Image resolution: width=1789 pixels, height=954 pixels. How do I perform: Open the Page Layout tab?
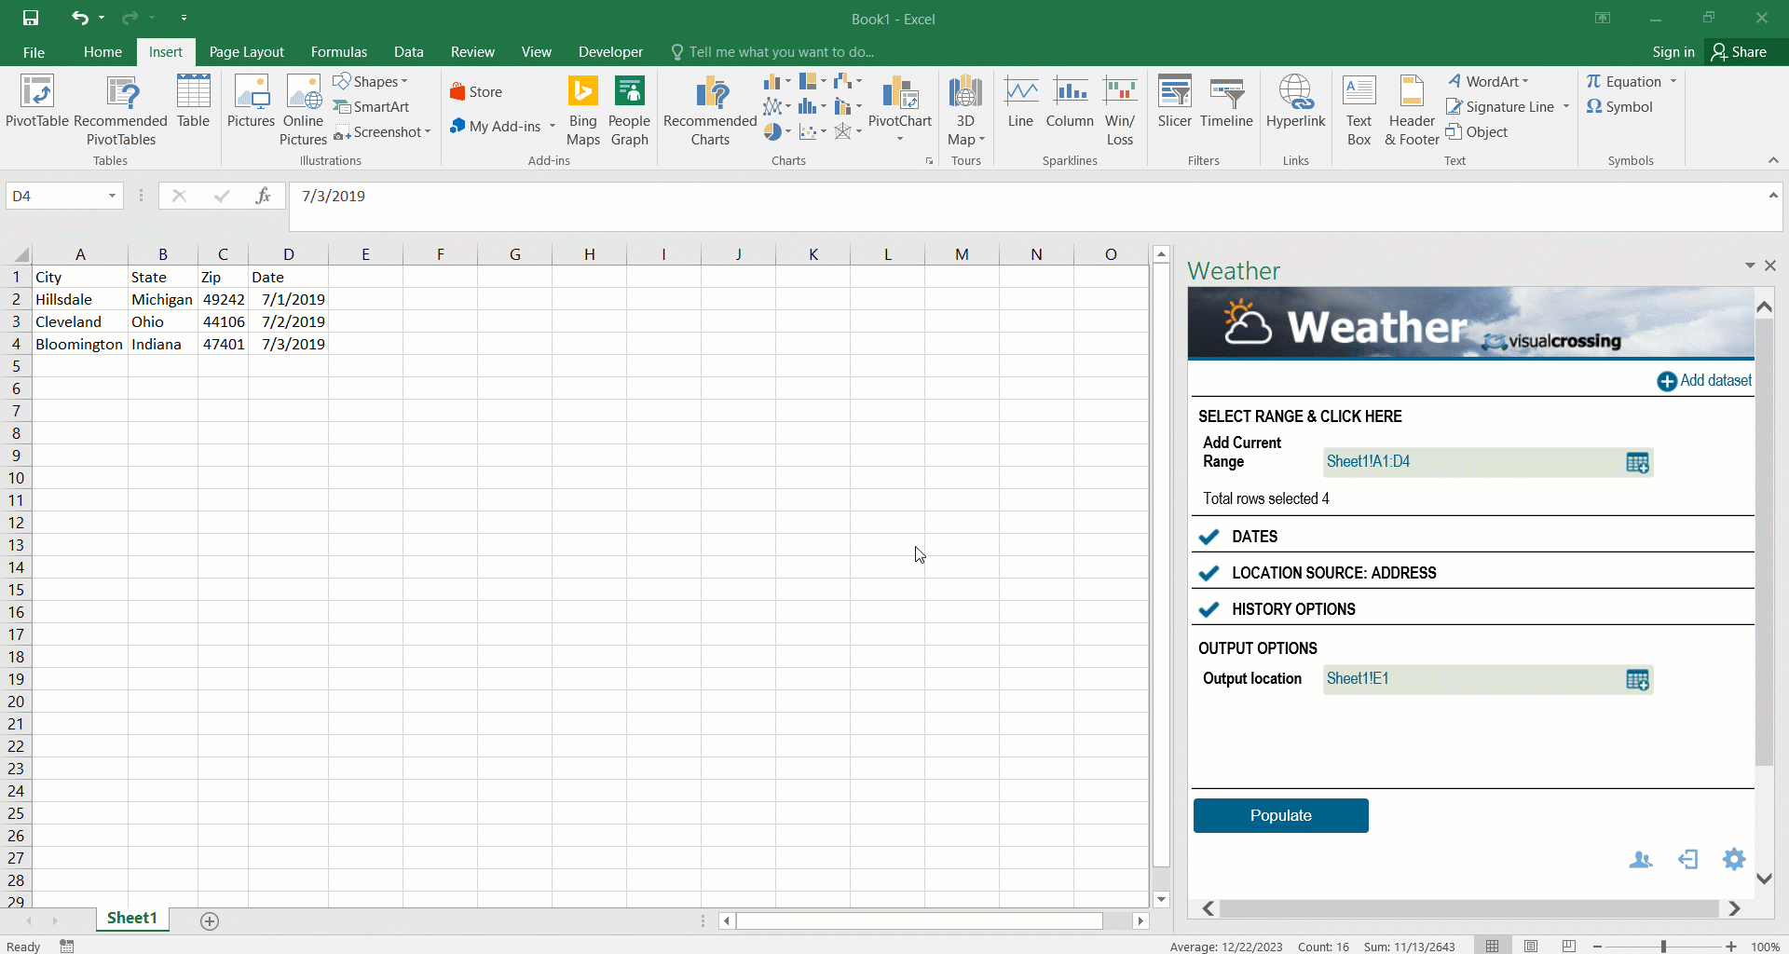(x=246, y=52)
